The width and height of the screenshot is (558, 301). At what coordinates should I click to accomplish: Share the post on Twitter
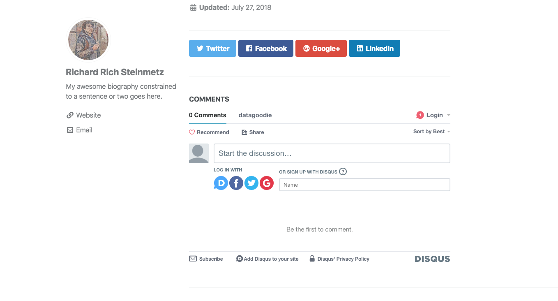[212, 48]
